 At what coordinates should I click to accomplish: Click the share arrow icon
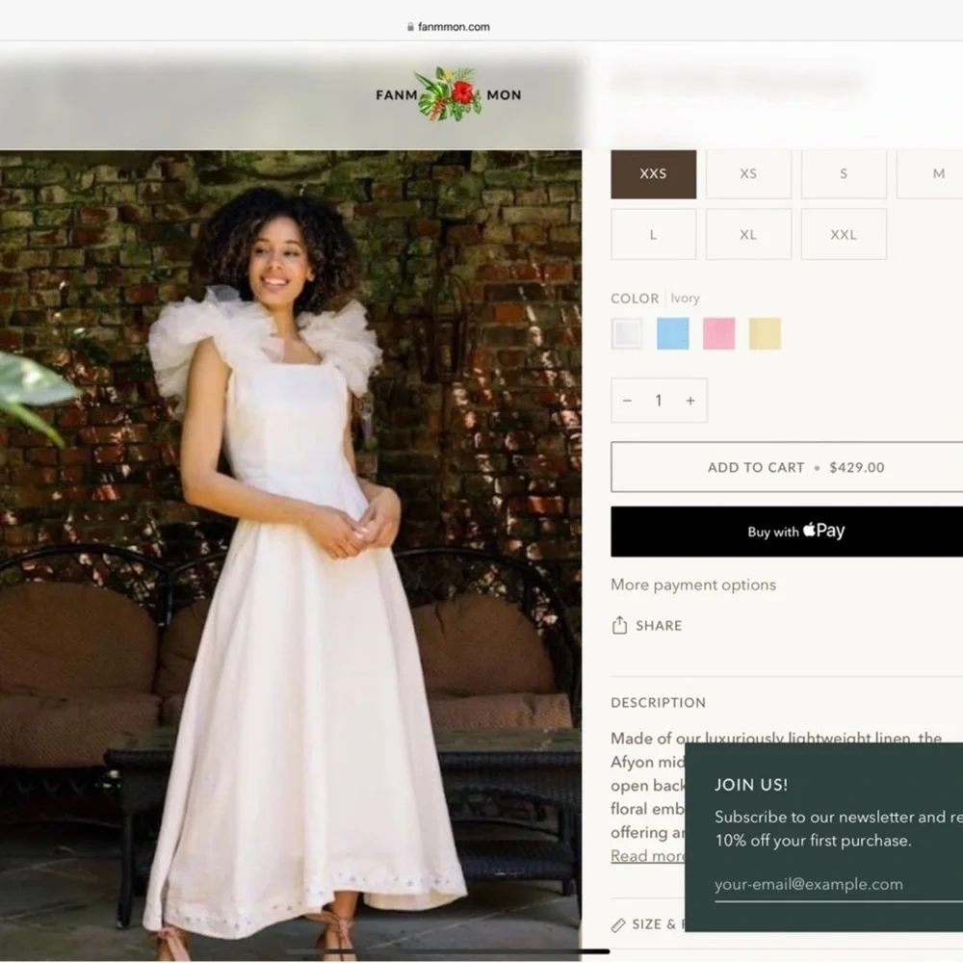pos(619,625)
